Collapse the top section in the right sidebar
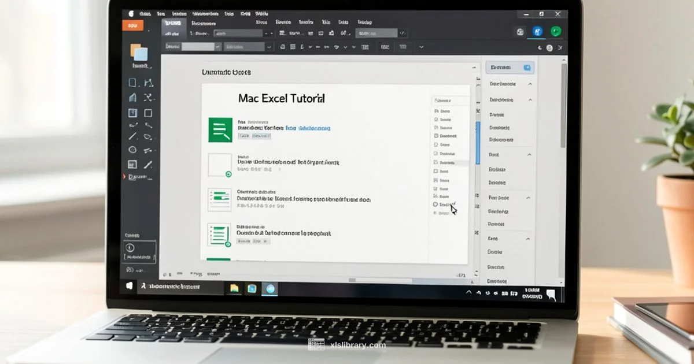Viewport: 694px width, 364px height. [x=530, y=84]
